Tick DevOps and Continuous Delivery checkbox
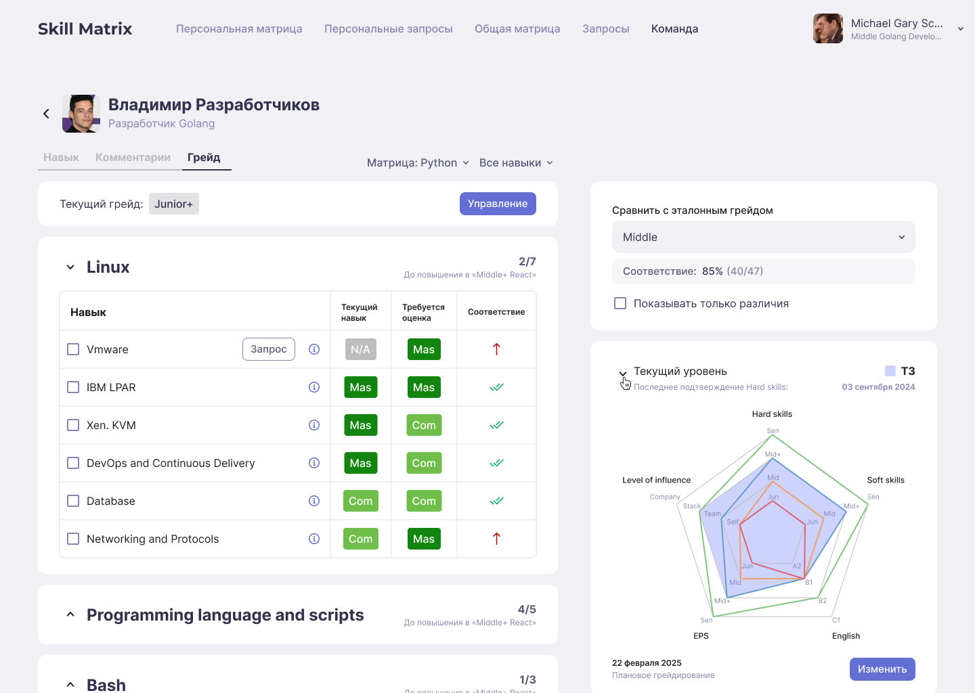The image size is (975, 693). 73,463
